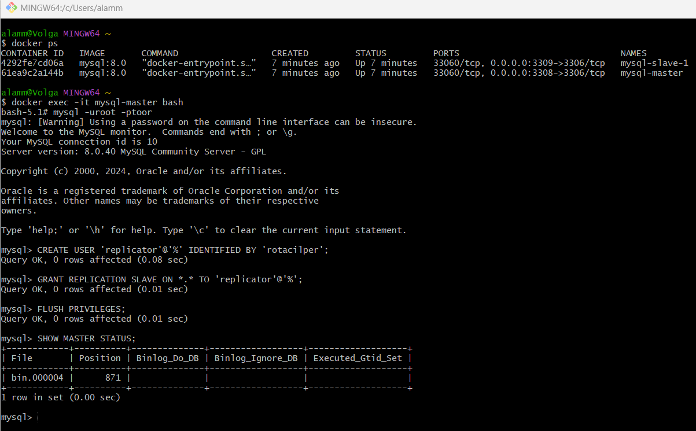Click the Executed_Gtid_Set column header
The width and height of the screenshot is (696, 431).
click(x=357, y=358)
